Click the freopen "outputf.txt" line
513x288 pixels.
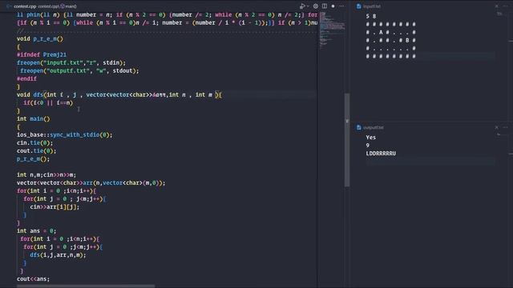click(79, 70)
